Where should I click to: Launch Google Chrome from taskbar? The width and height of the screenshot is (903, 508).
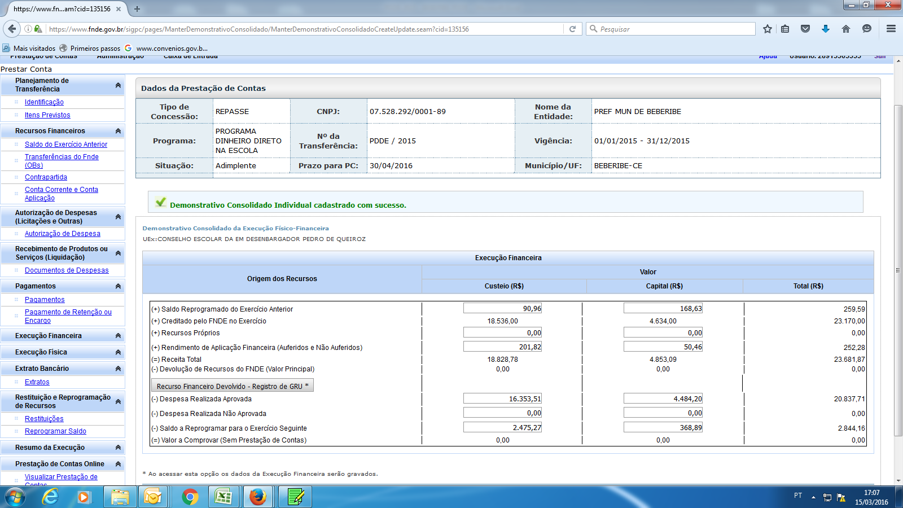click(190, 497)
